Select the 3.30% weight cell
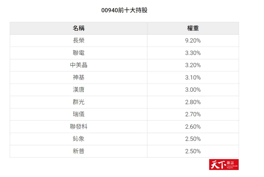The width and height of the screenshot is (264, 177). point(193,53)
